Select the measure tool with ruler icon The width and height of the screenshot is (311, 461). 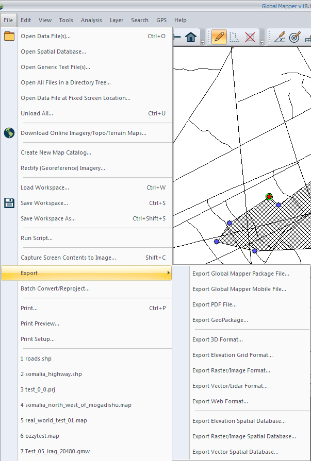coord(280,37)
